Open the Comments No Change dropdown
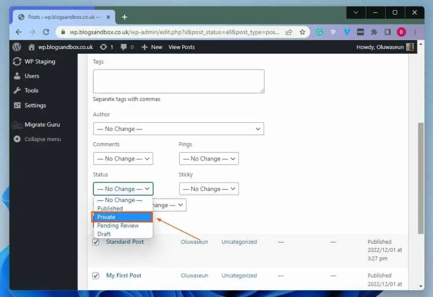433x297 pixels. tap(123, 159)
